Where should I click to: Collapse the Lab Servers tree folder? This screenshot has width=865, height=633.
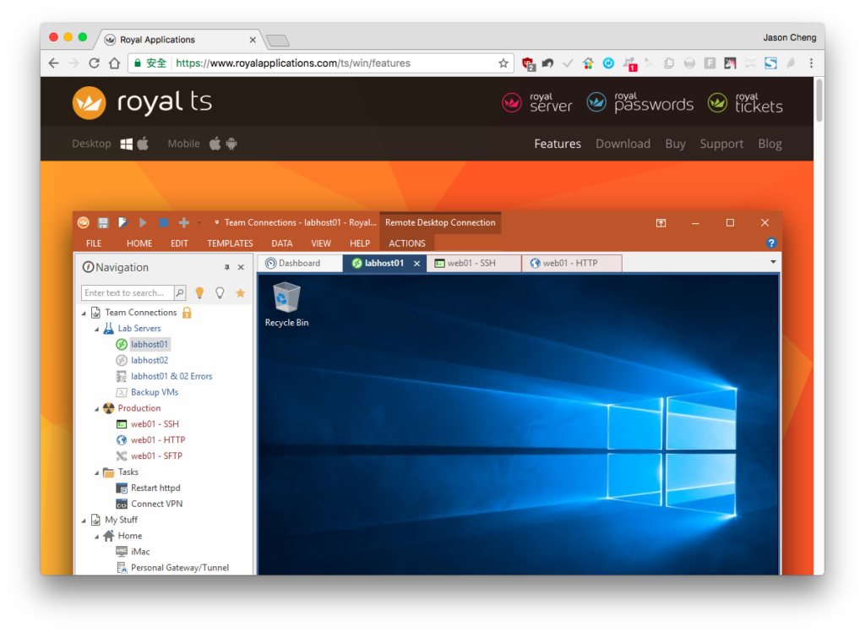pyautogui.click(x=97, y=329)
